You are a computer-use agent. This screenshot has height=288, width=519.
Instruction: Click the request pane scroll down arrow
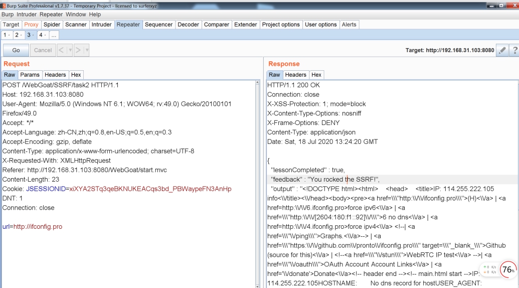point(258,285)
